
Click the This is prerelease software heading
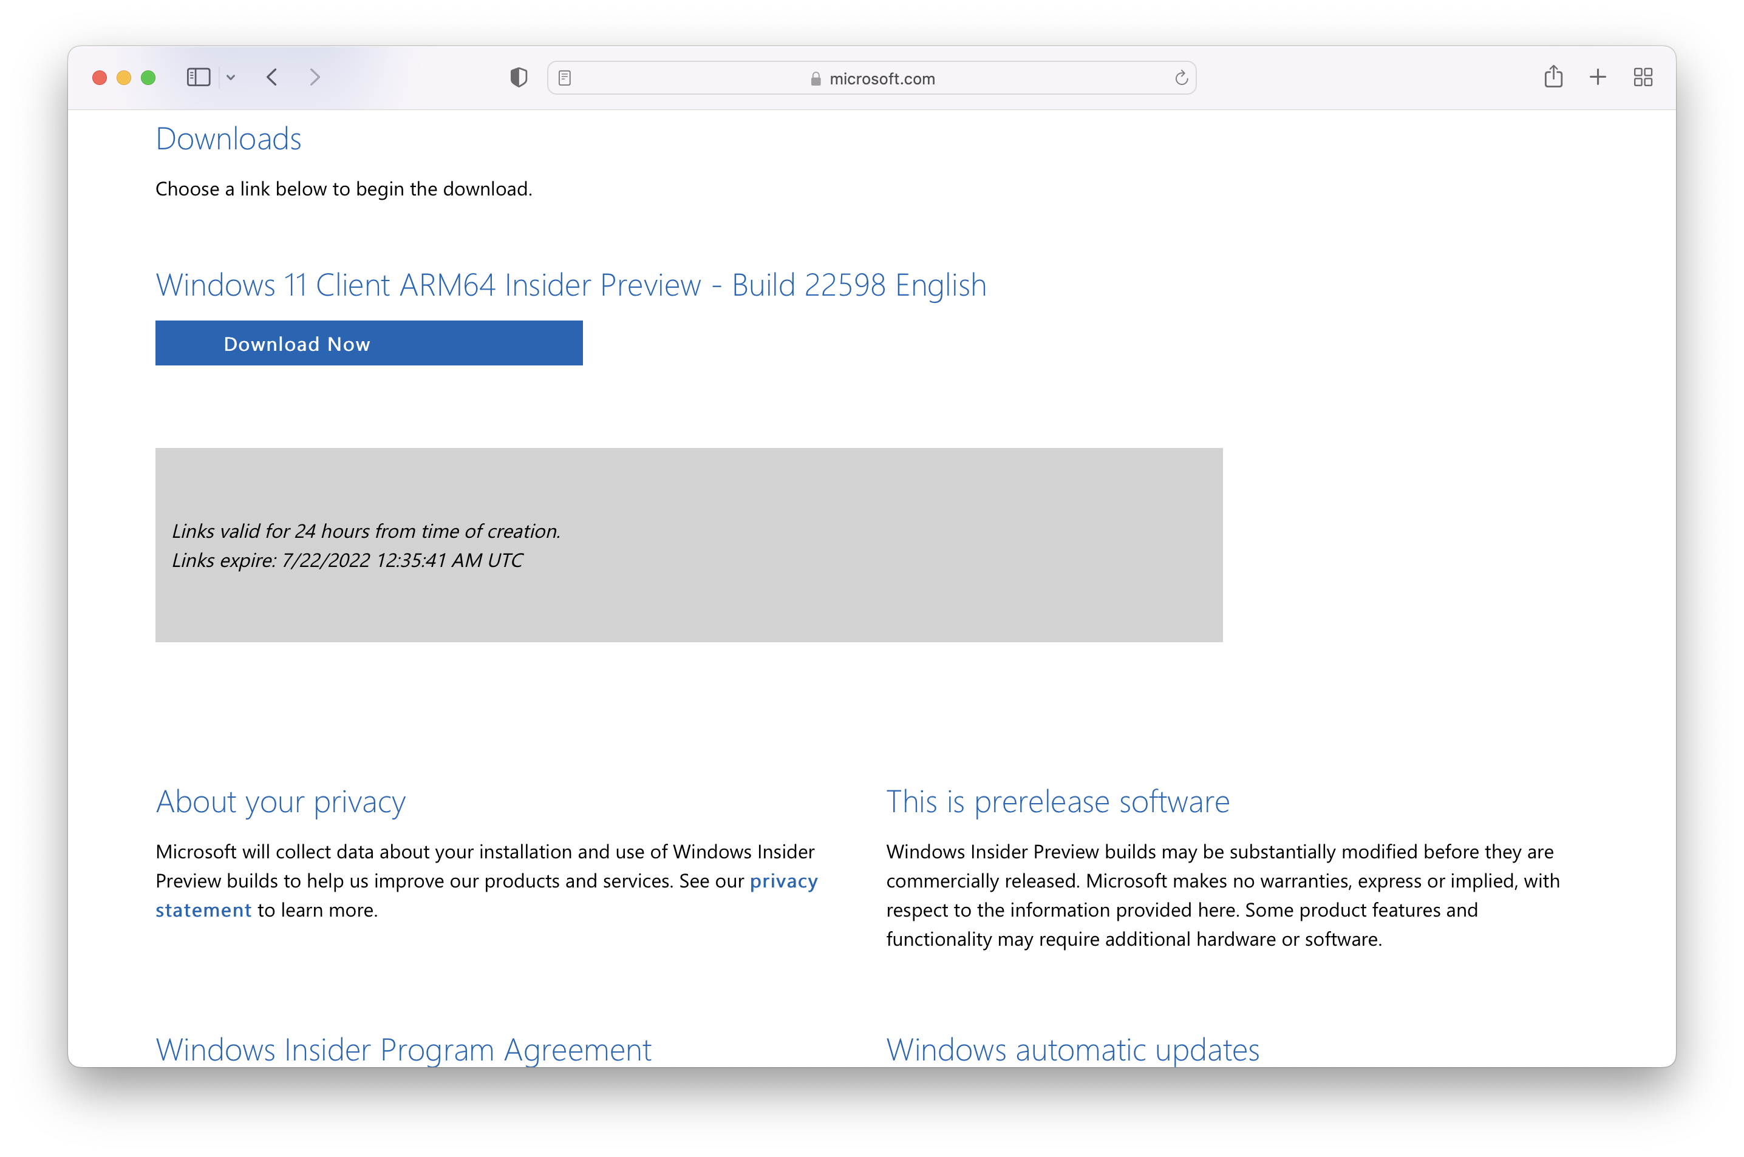pyautogui.click(x=1057, y=802)
